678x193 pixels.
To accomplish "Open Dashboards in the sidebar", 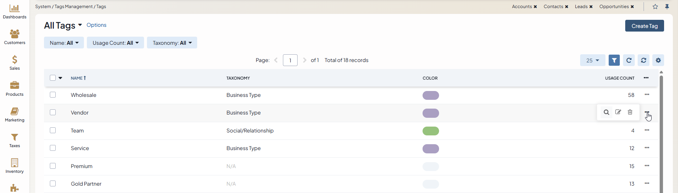I will (x=15, y=11).
